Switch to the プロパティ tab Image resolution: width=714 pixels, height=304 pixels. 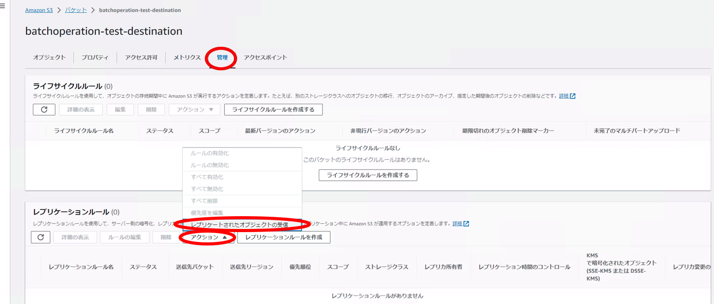click(x=95, y=58)
